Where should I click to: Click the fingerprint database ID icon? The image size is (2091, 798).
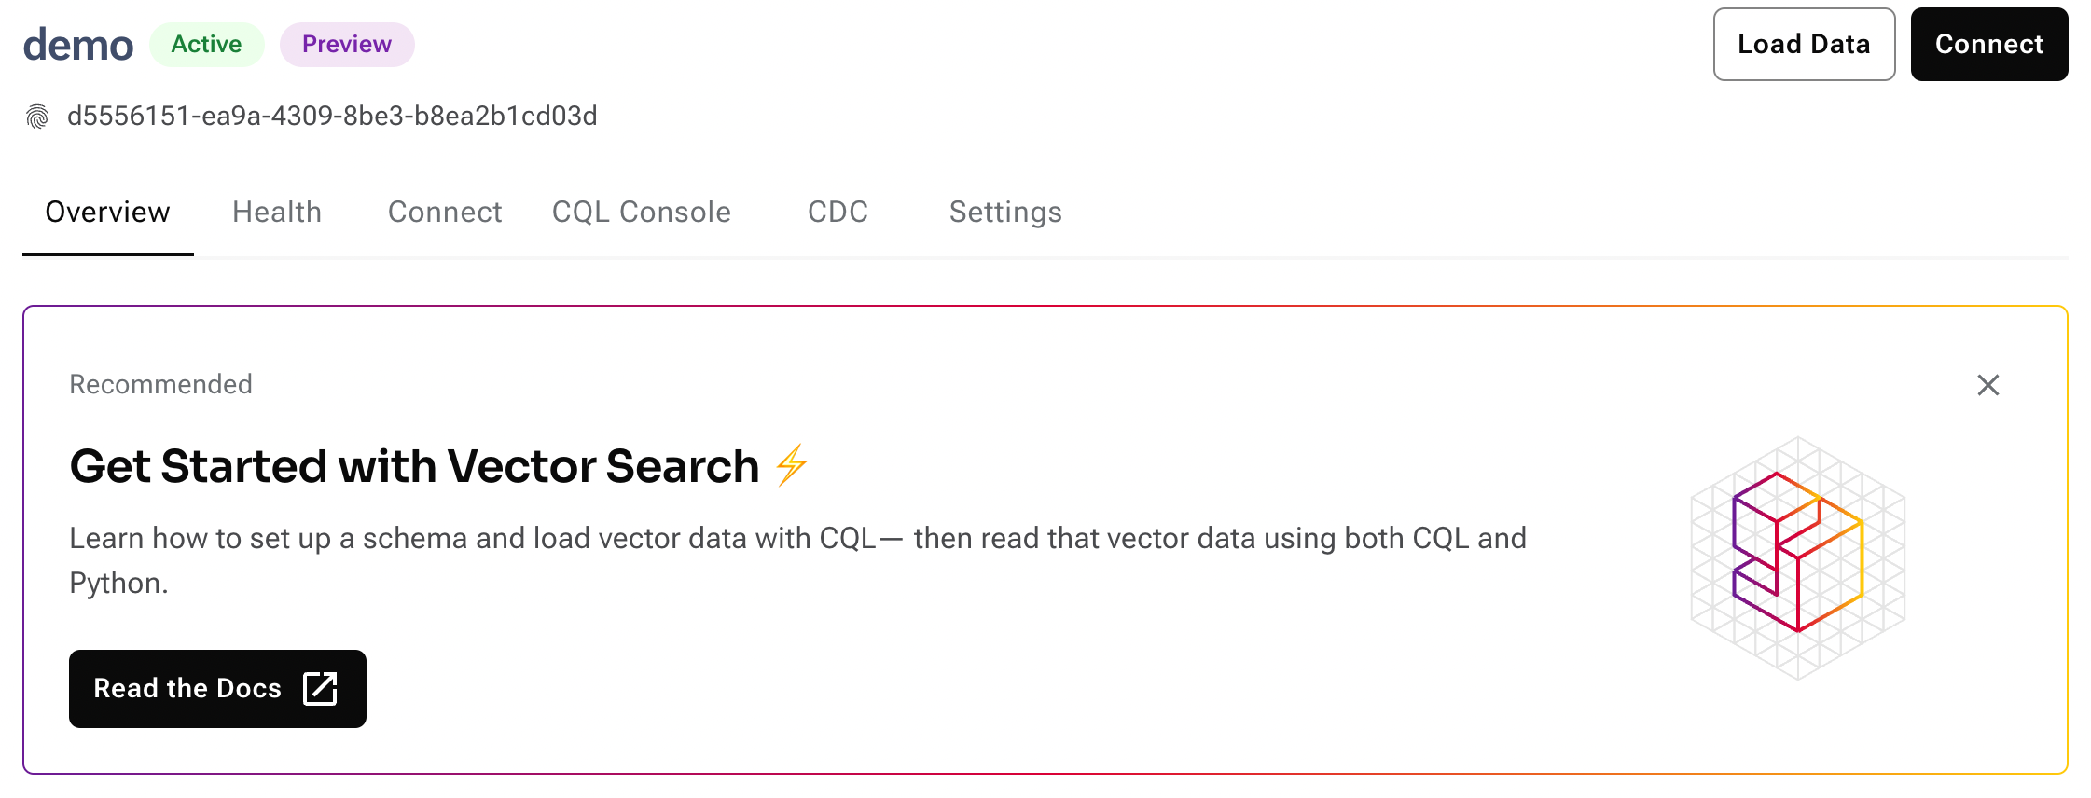click(37, 117)
